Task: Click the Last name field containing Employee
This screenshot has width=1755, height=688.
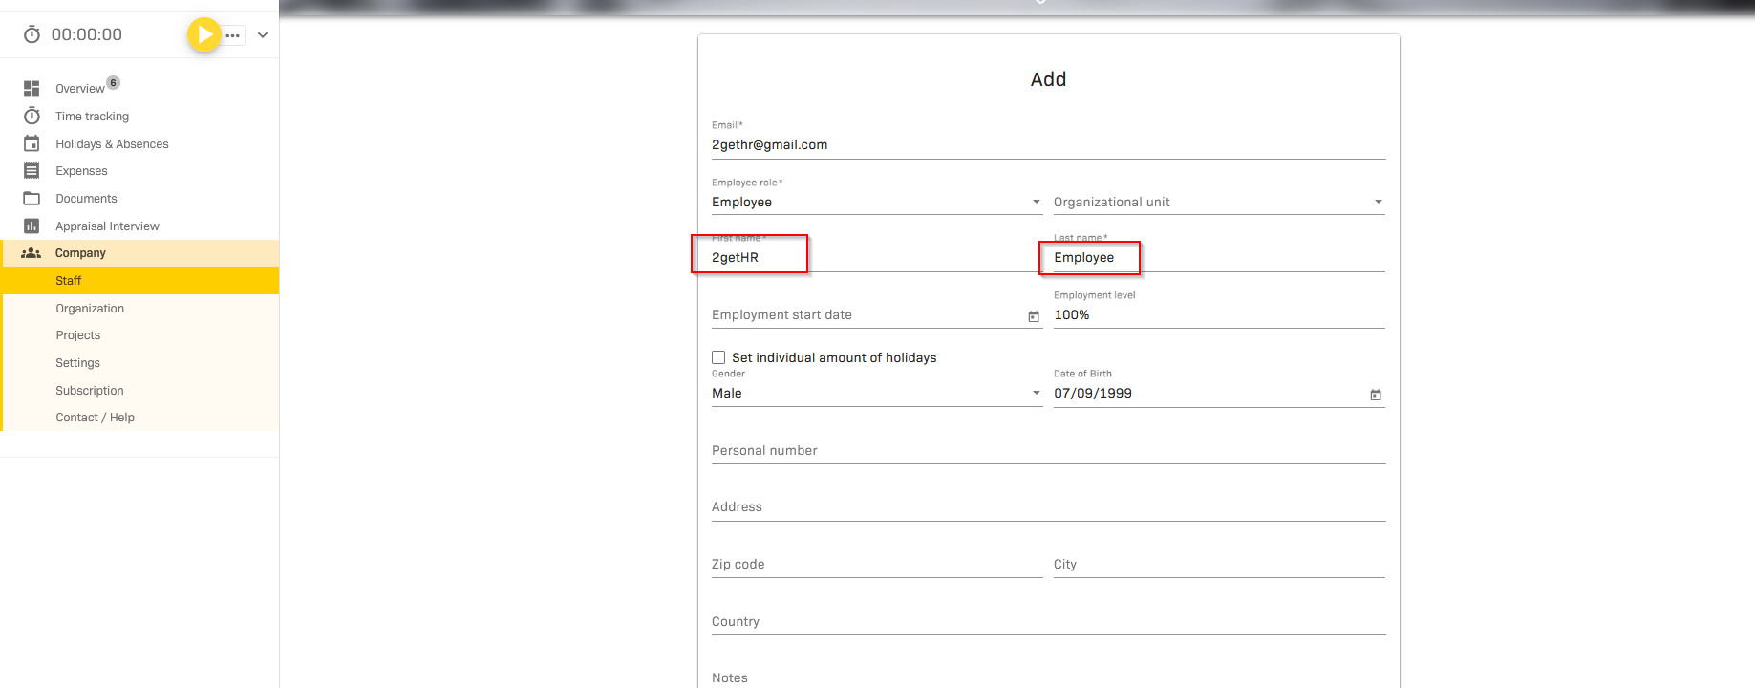Action: coord(1219,258)
